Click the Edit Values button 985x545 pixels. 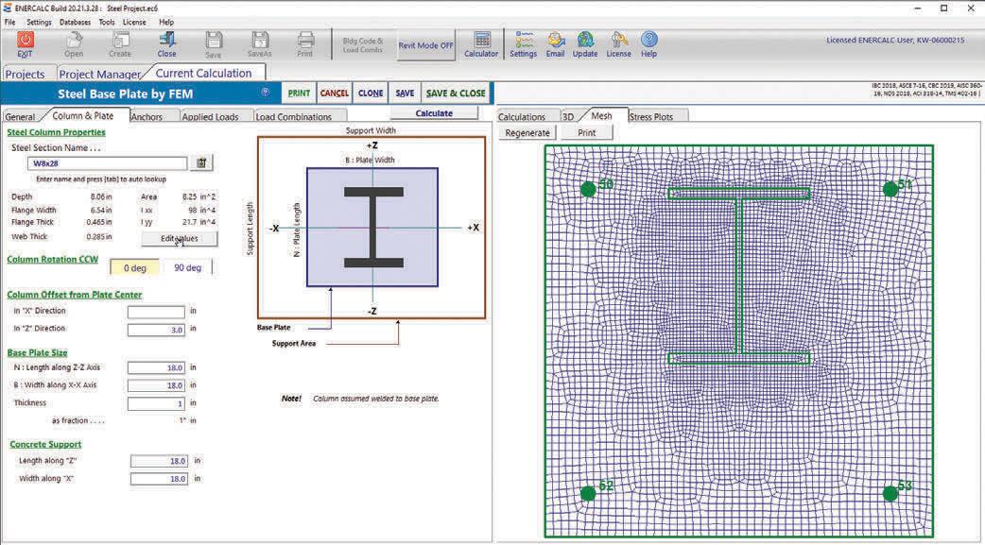pyautogui.click(x=180, y=239)
